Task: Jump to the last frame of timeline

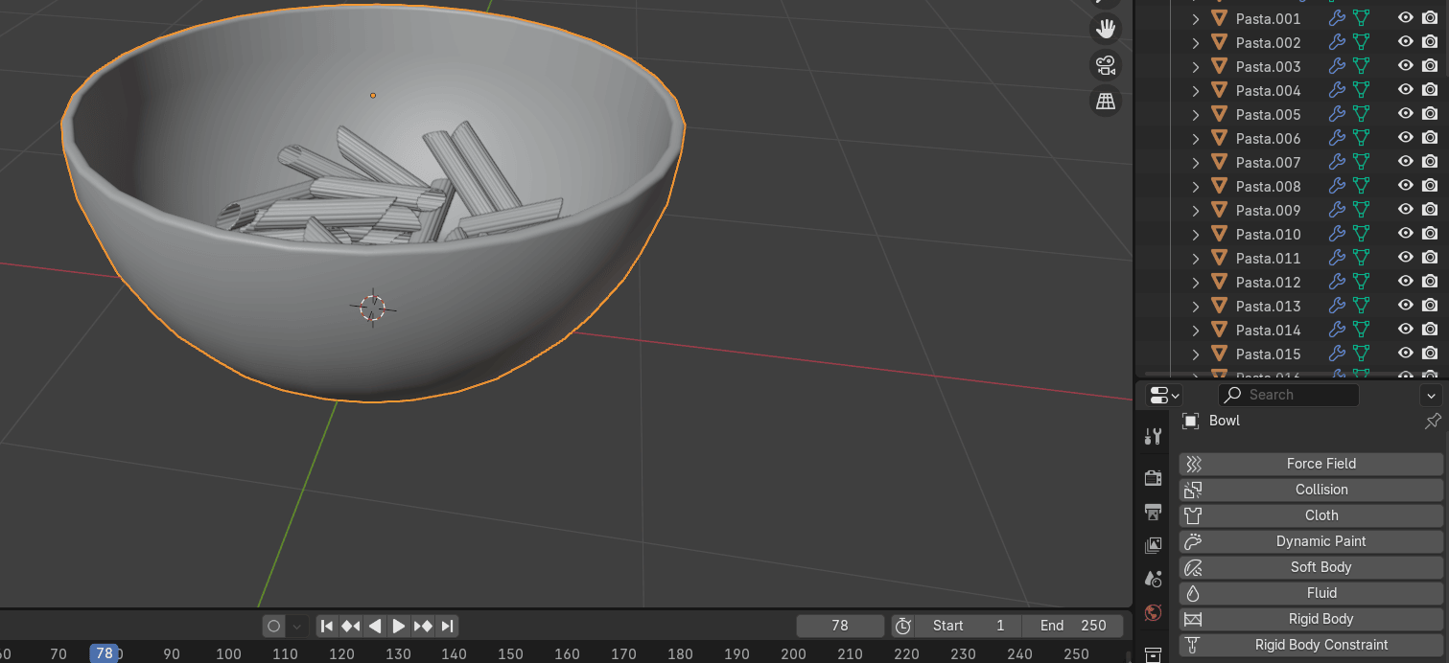Action: pos(447,626)
